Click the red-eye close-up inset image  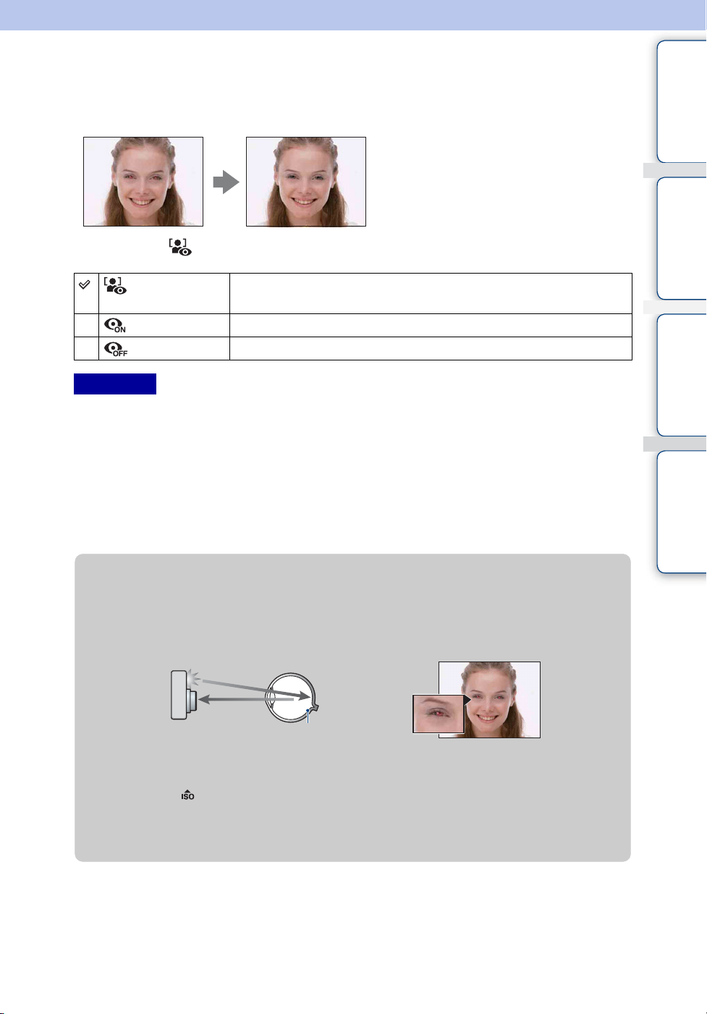[x=439, y=714]
